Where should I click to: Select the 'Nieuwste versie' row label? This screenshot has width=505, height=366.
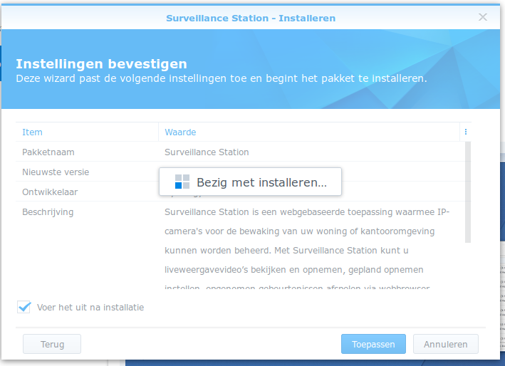pos(56,172)
